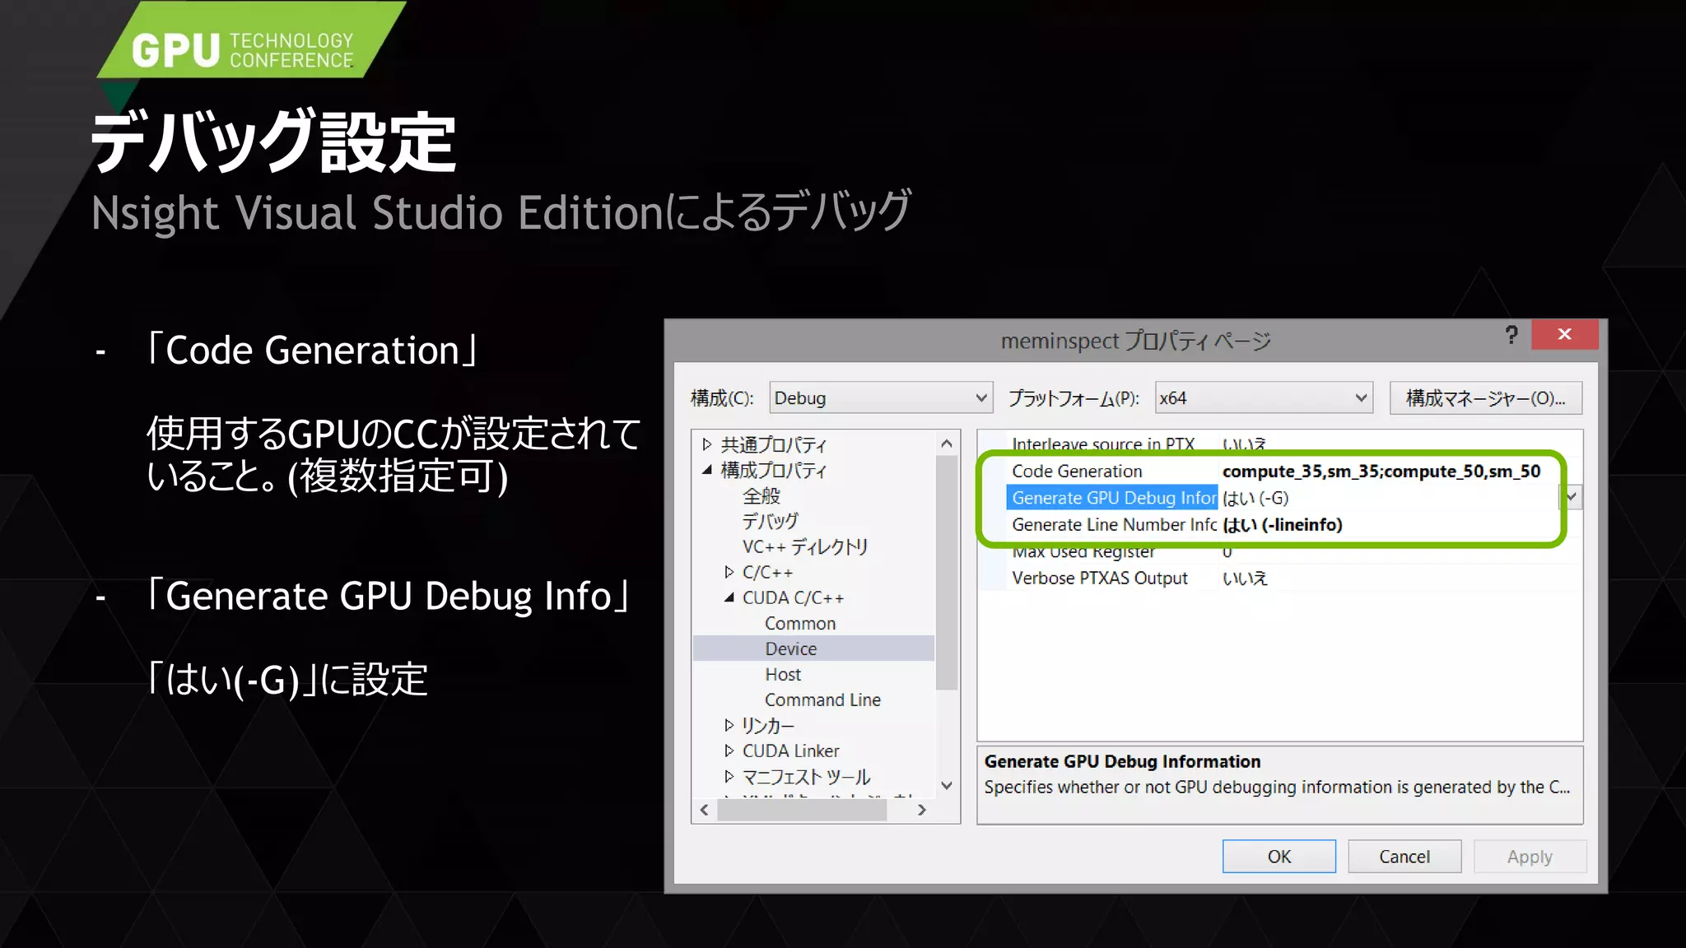The image size is (1686, 948).
Task: Click the OK button
Action: (x=1278, y=857)
